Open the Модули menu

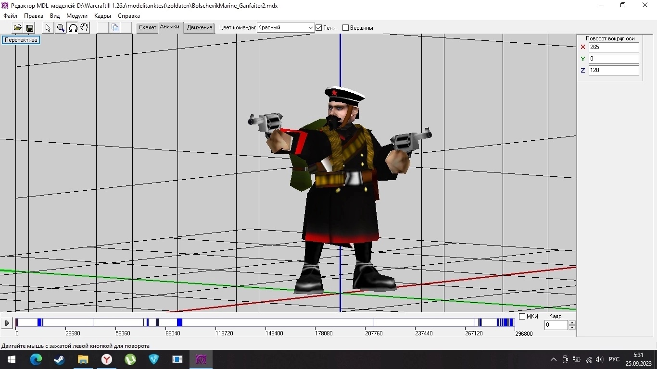point(77,16)
